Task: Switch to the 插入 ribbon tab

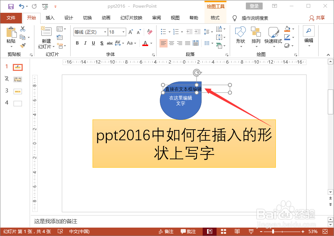Action: click(50, 18)
